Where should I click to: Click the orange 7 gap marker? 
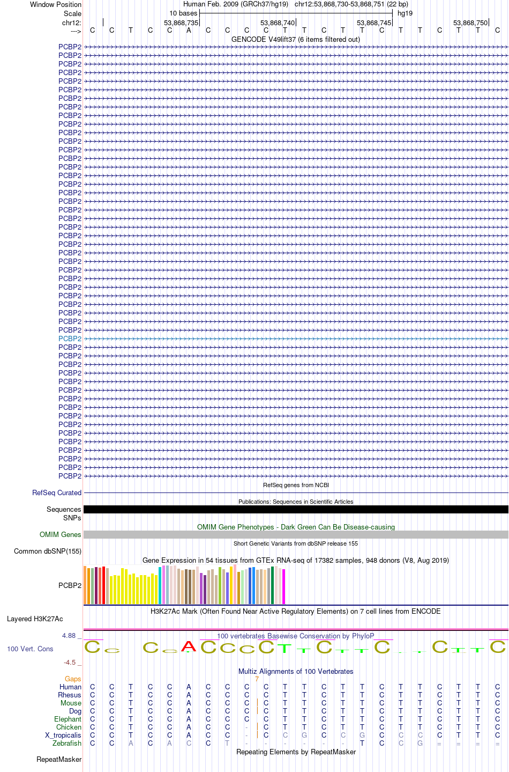point(257,679)
